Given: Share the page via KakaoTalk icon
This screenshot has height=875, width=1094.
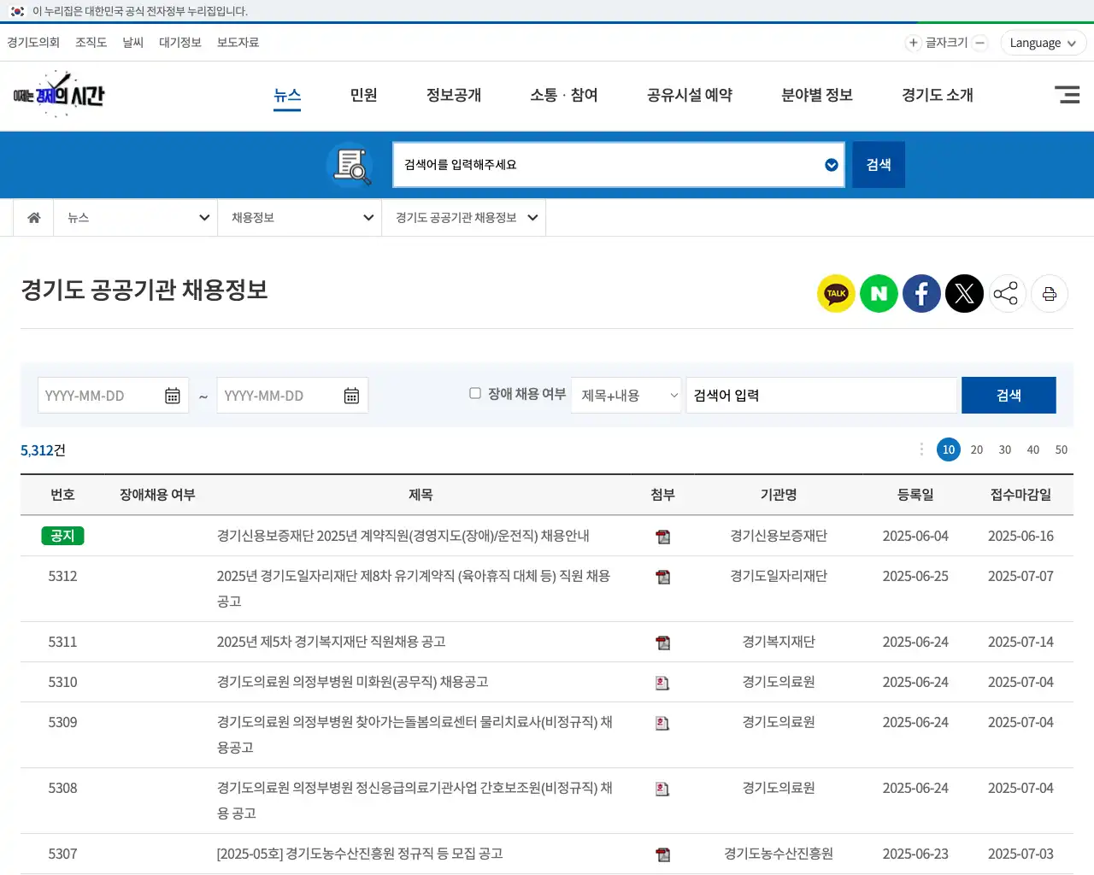Looking at the screenshot, I should 836,294.
